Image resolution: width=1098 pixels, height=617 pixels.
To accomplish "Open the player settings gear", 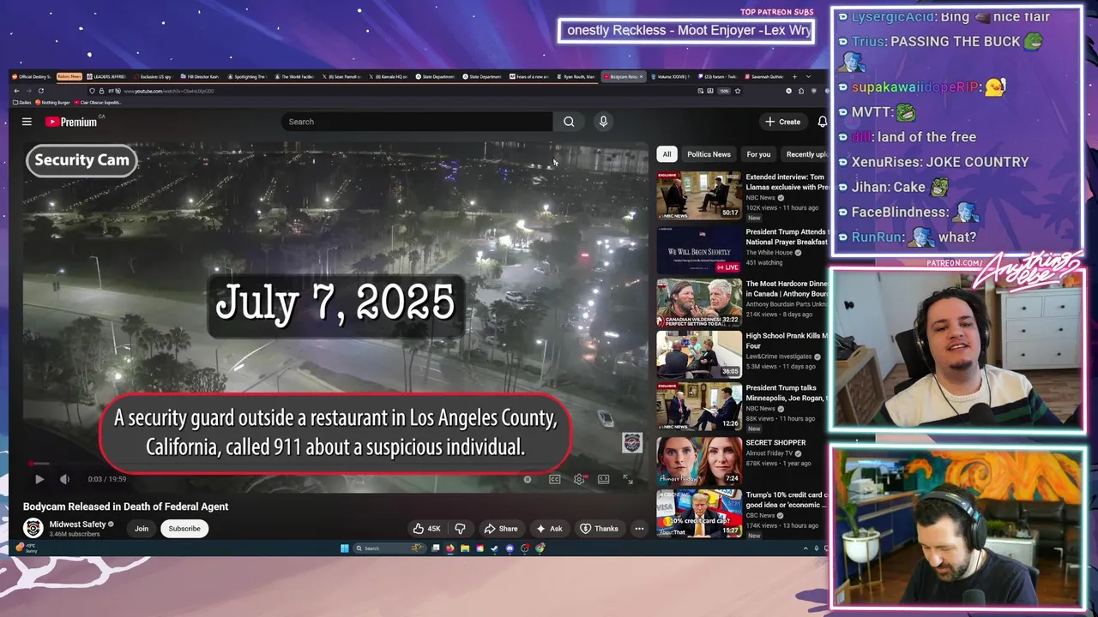I will (x=579, y=479).
